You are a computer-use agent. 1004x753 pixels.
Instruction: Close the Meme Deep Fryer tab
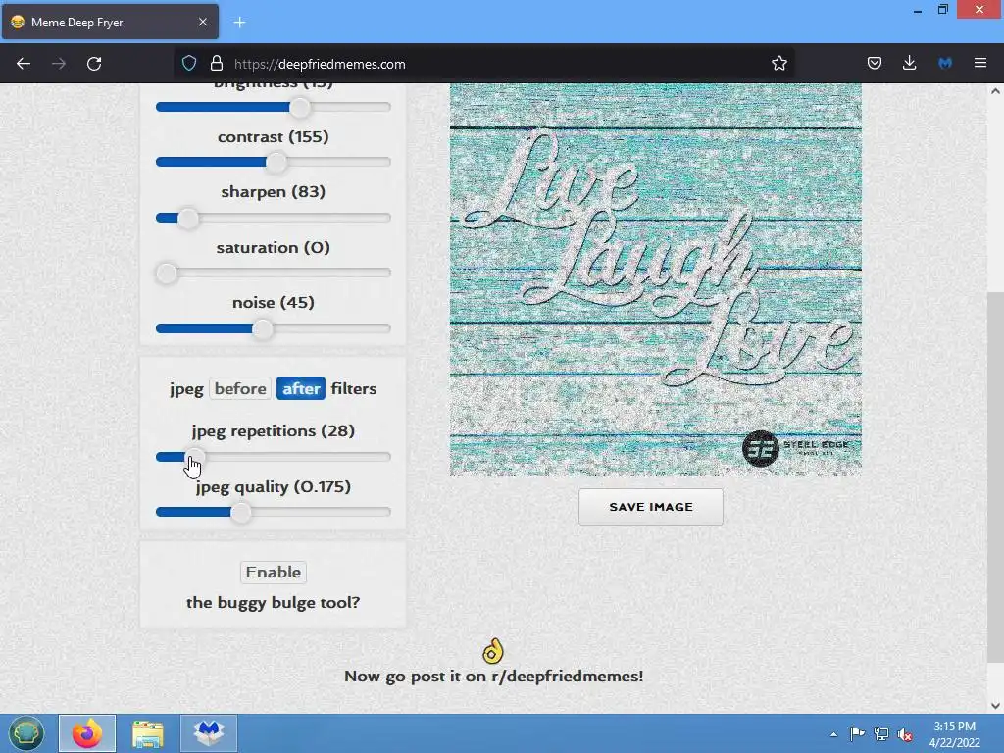pos(202,22)
